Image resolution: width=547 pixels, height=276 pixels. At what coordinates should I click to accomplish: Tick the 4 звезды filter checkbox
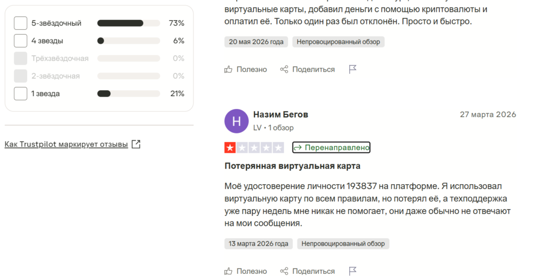[21, 41]
